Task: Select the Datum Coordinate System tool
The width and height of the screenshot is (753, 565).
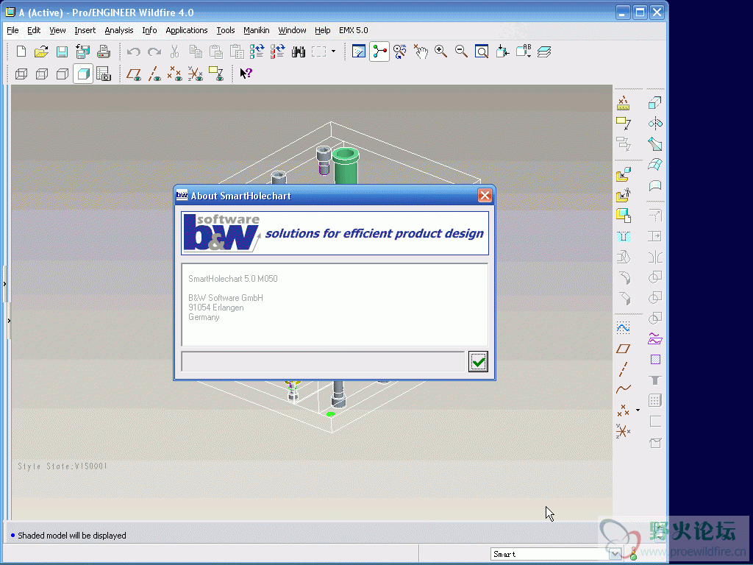Action: point(624,431)
